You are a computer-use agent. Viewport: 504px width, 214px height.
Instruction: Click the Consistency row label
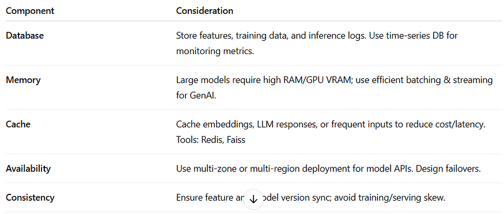30,198
